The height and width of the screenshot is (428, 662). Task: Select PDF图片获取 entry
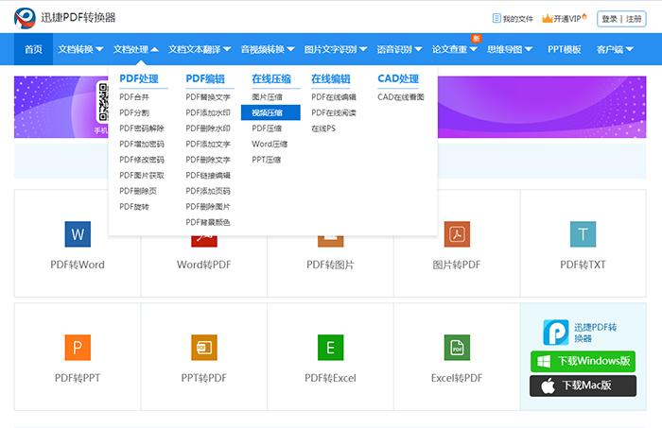(x=142, y=175)
